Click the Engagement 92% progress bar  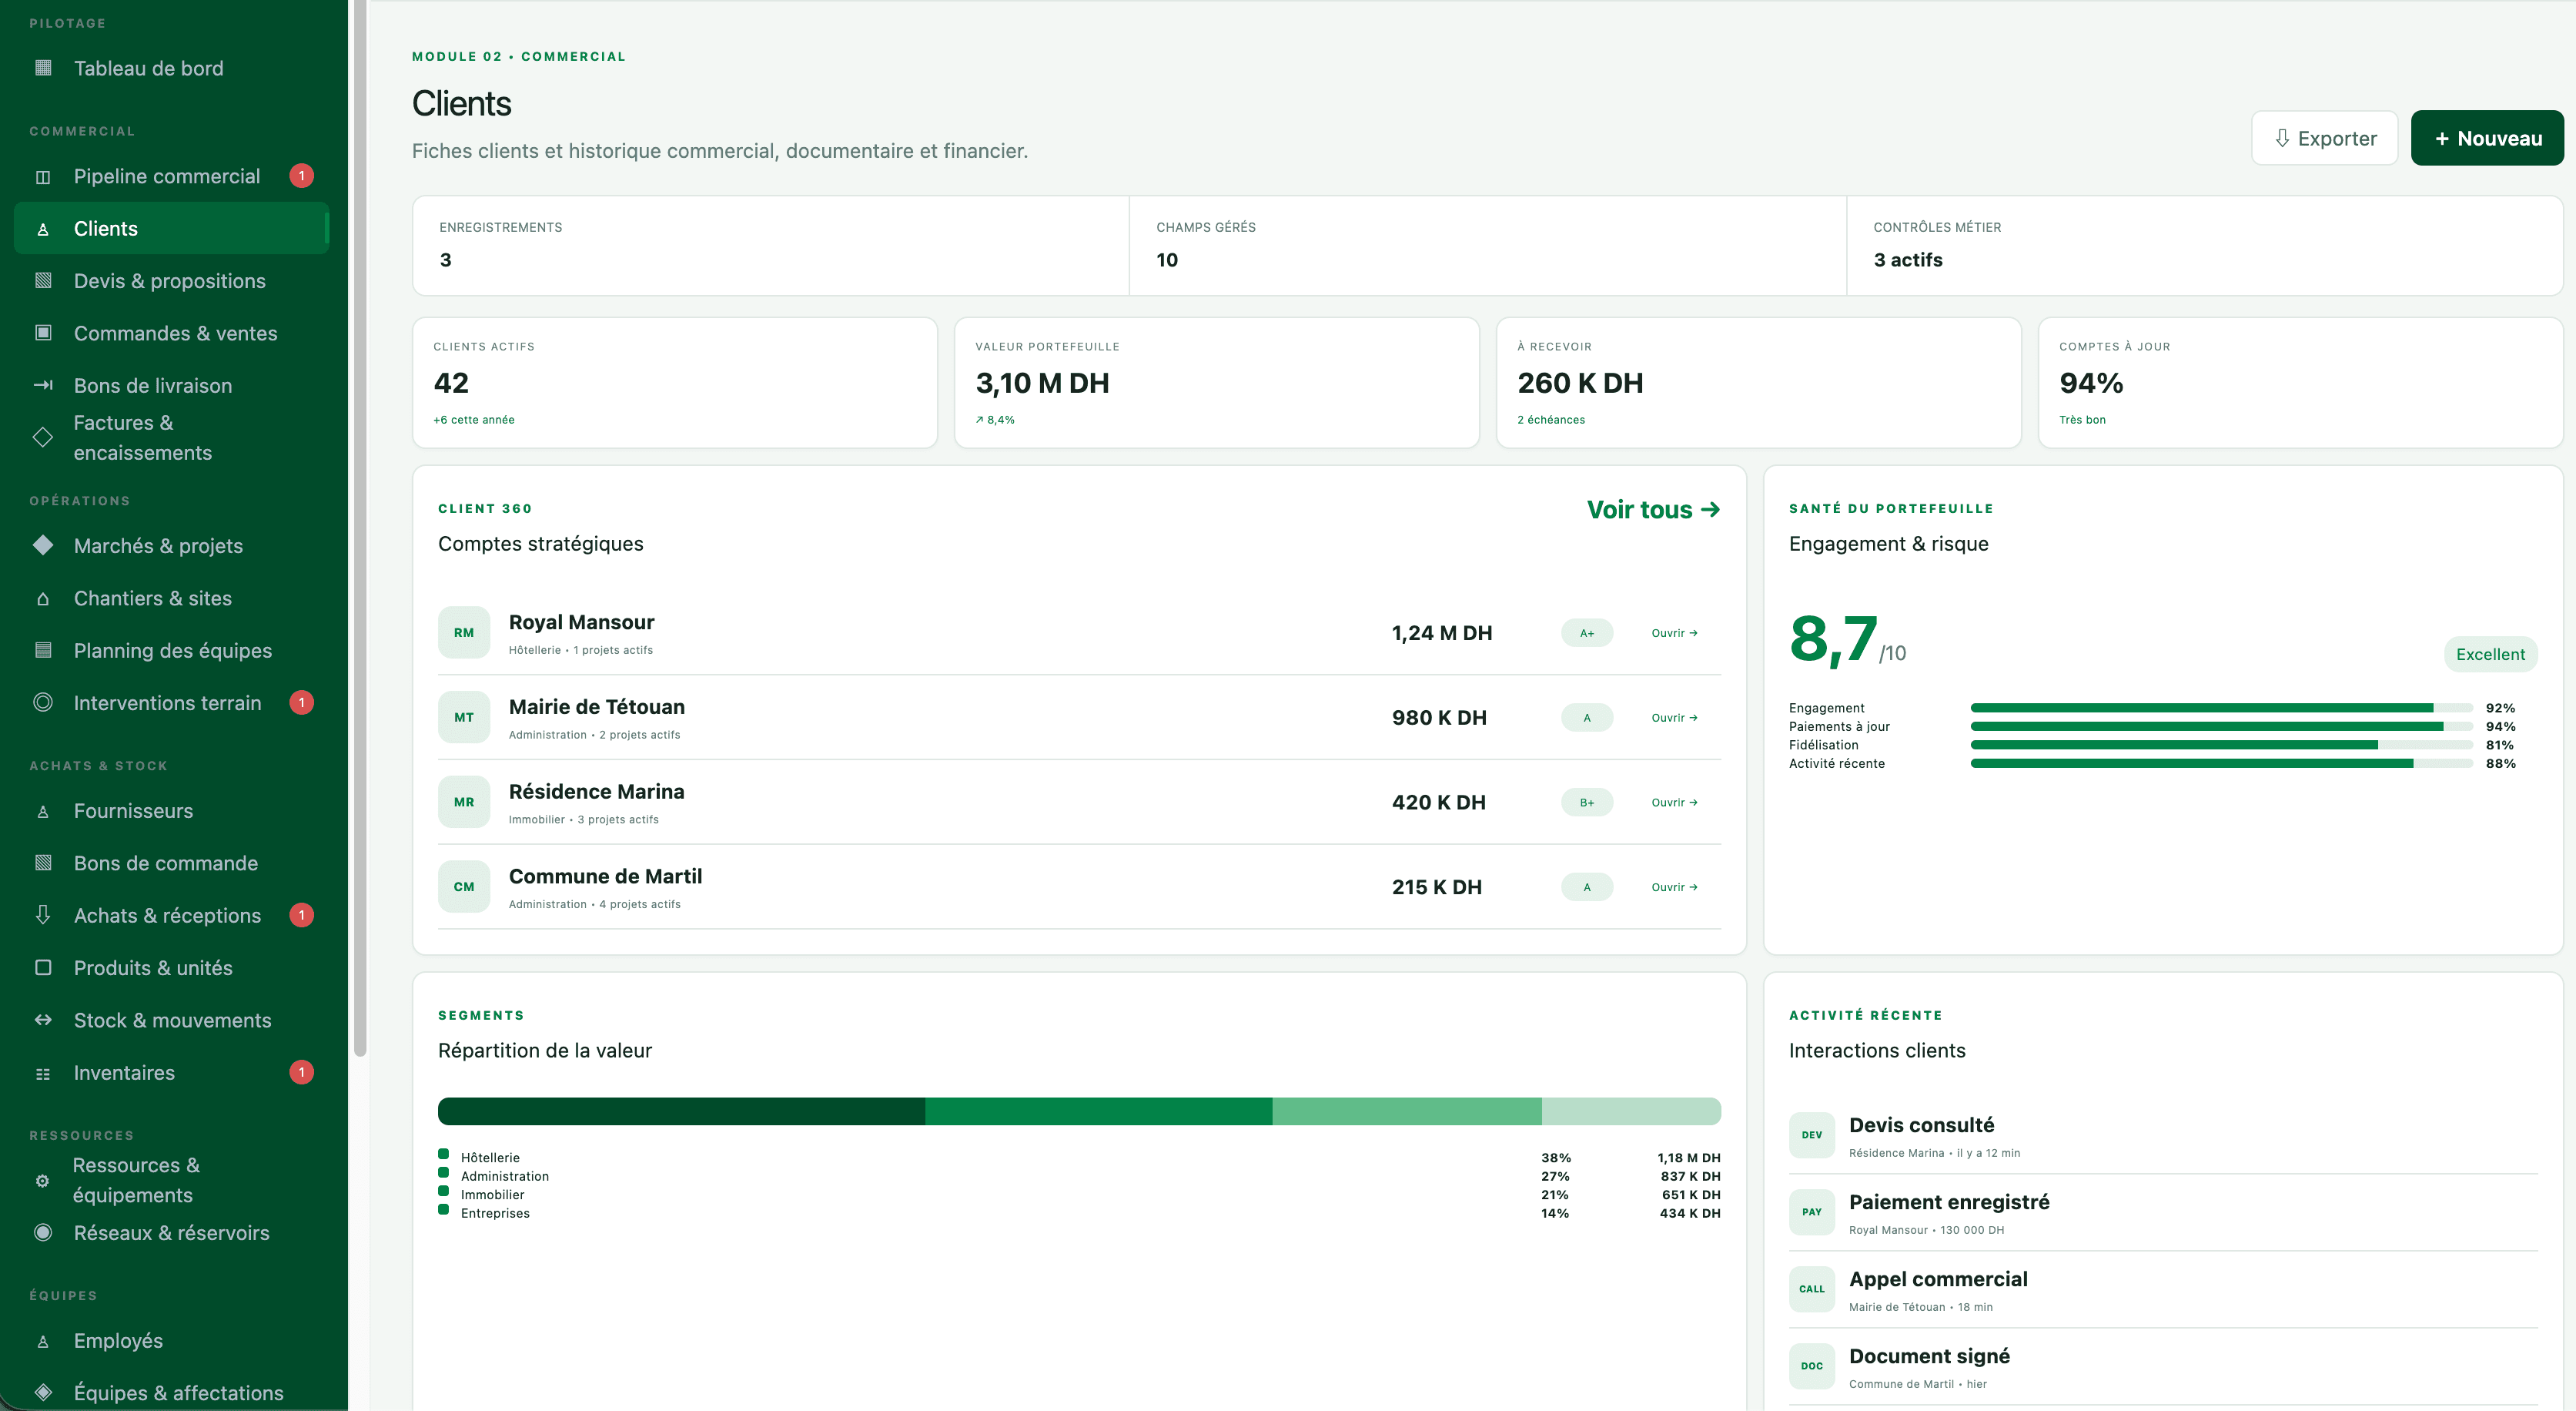pos(2221,709)
